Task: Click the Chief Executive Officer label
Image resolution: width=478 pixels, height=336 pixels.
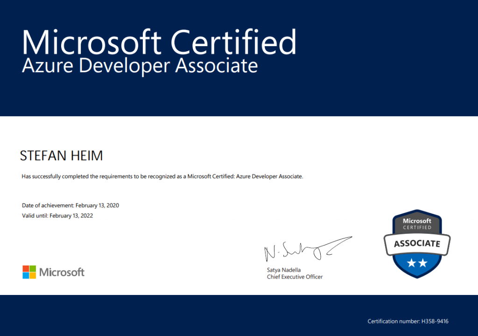Action: pos(295,277)
